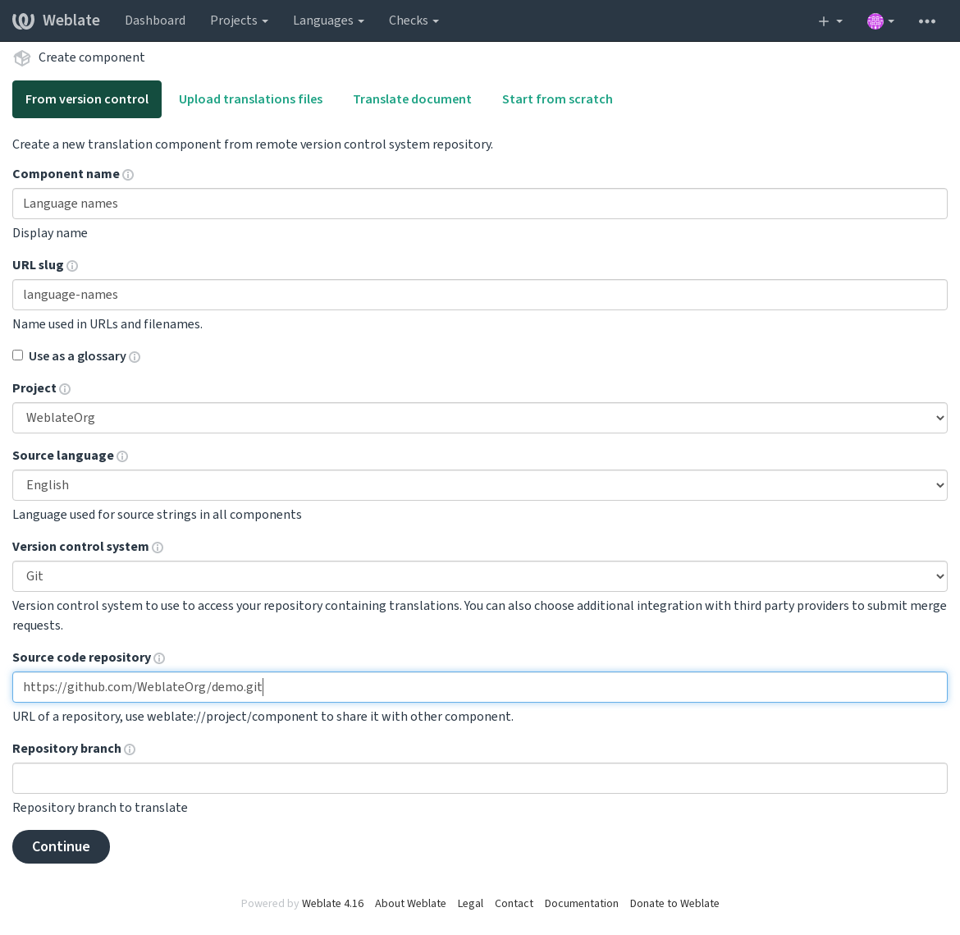Show info for URL slug
This screenshot has height=935, width=960.
72,266
